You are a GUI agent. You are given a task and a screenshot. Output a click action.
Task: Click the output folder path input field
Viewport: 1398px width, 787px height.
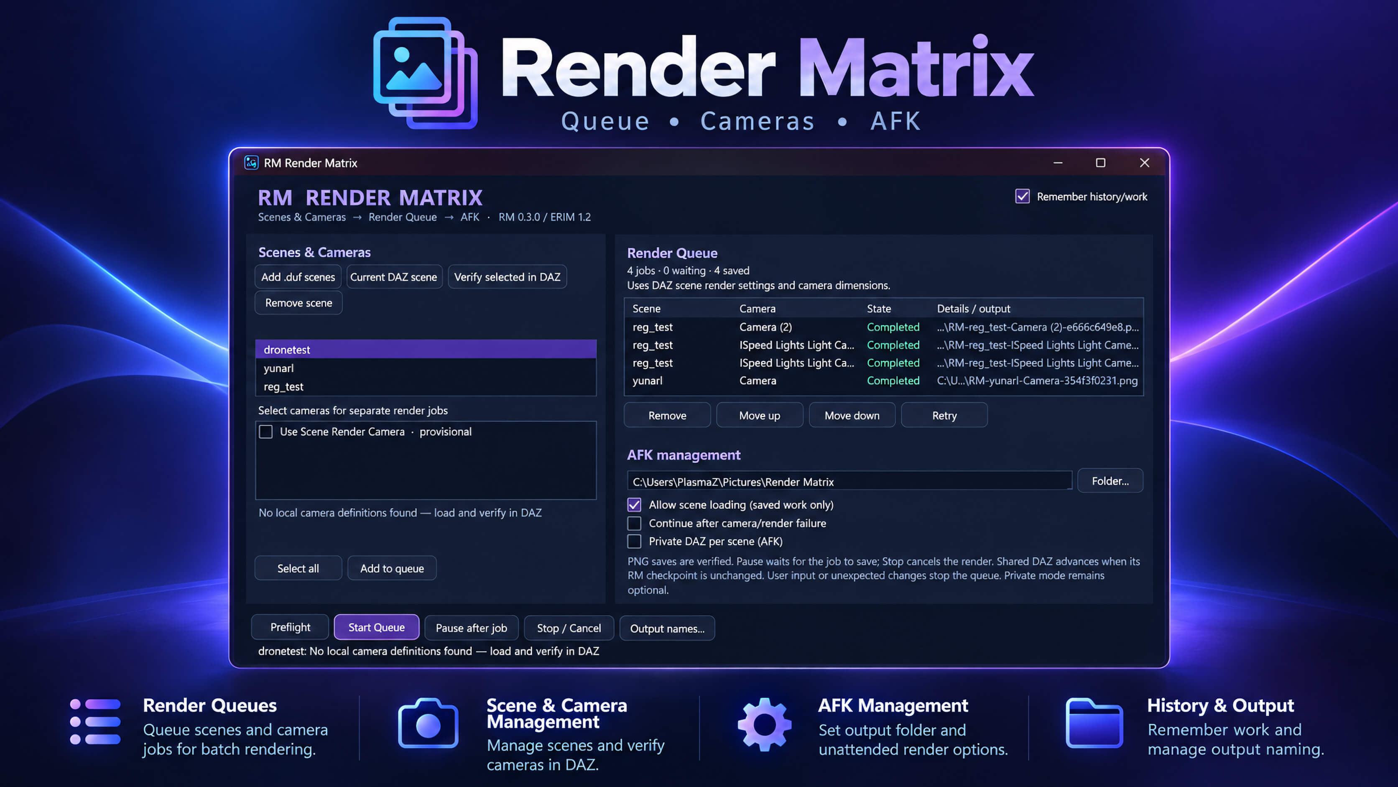pos(850,481)
